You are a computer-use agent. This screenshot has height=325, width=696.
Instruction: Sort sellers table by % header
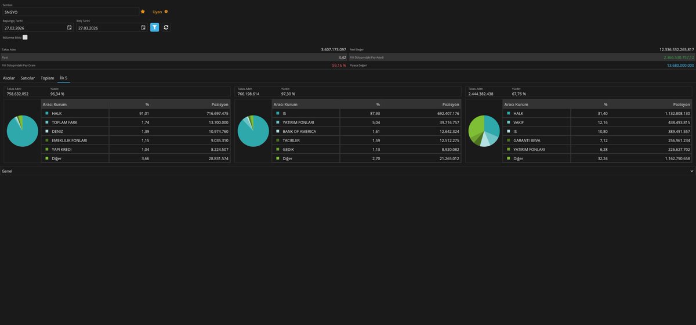point(360,104)
